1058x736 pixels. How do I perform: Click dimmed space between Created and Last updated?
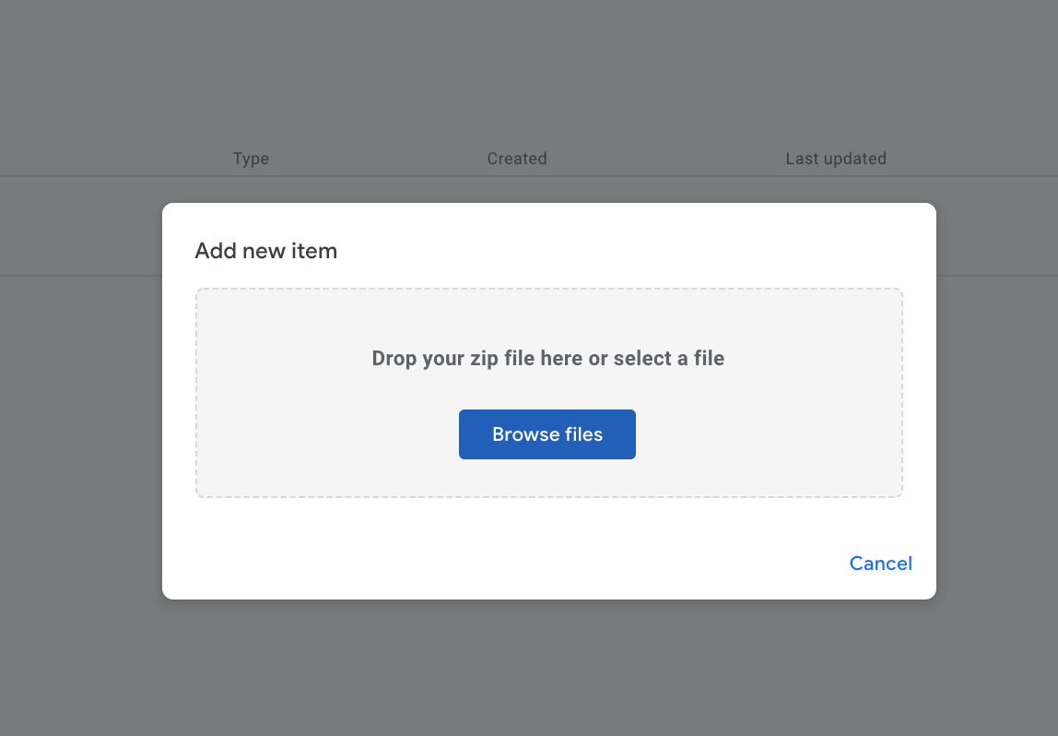[665, 159]
